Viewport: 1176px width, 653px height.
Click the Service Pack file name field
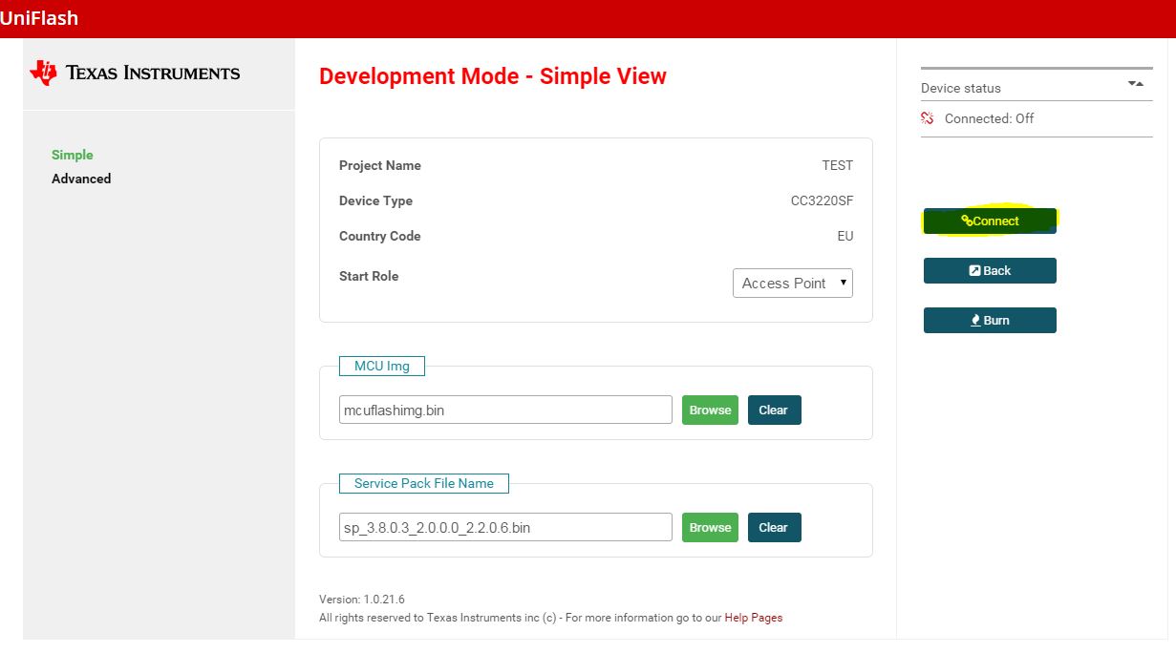[505, 527]
